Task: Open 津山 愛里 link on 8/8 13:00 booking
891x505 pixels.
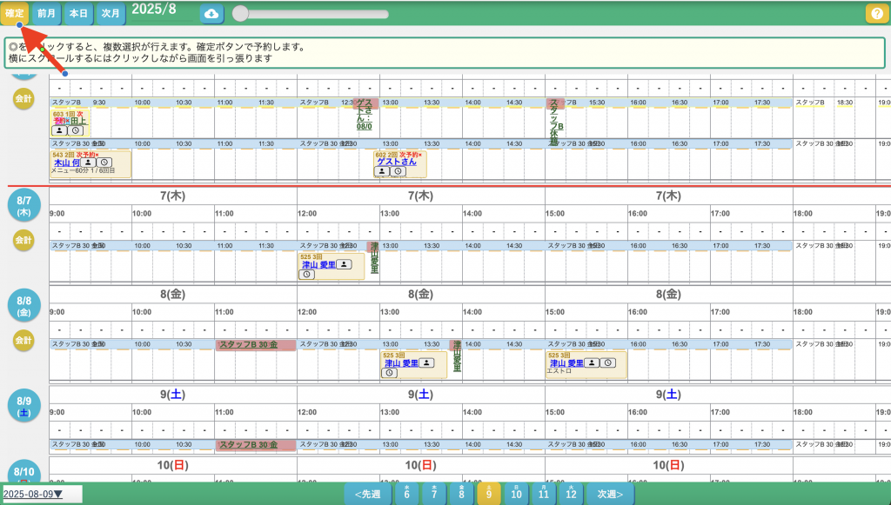Action: (x=401, y=363)
